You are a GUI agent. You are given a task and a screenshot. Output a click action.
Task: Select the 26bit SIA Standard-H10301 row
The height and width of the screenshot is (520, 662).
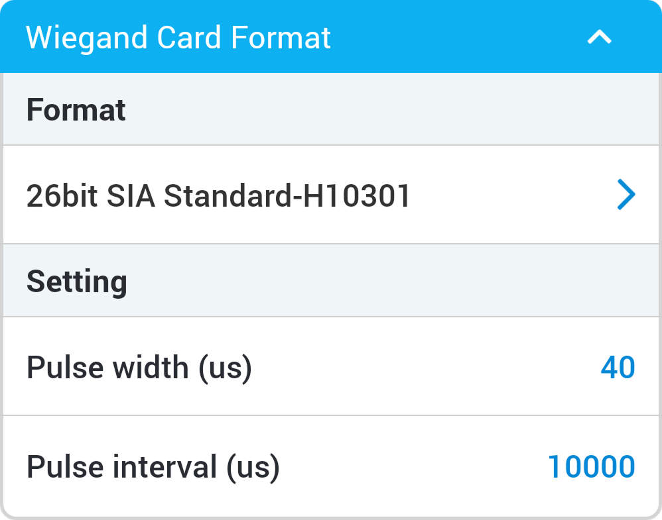(332, 195)
